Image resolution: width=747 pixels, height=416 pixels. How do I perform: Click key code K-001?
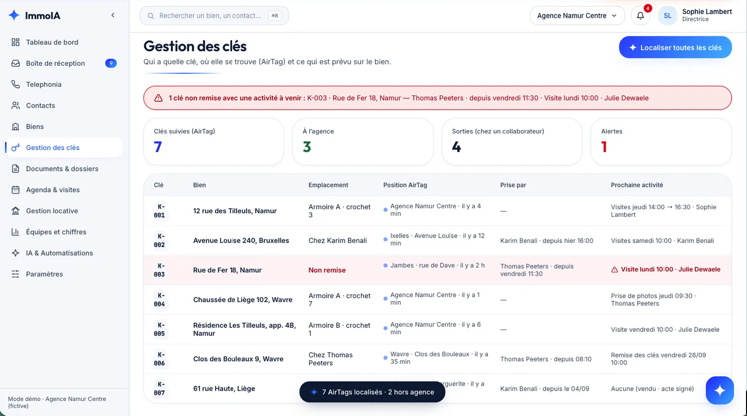tap(159, 211)
